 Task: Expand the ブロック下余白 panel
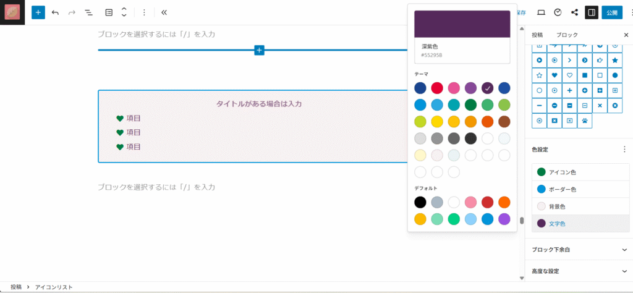pyautogui.click(x=579, y=250)
